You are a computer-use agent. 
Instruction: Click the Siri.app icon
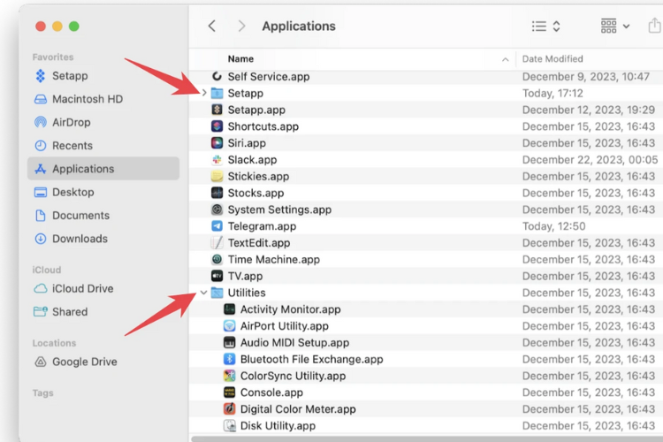217,143
